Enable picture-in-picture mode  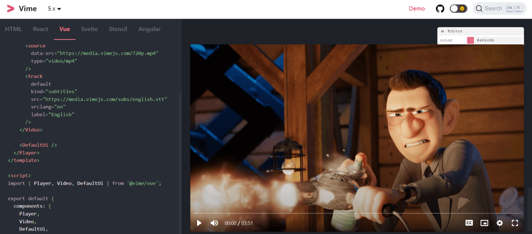tap(484, 223)
